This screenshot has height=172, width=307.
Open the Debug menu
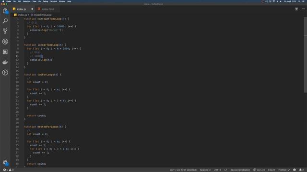46,1
